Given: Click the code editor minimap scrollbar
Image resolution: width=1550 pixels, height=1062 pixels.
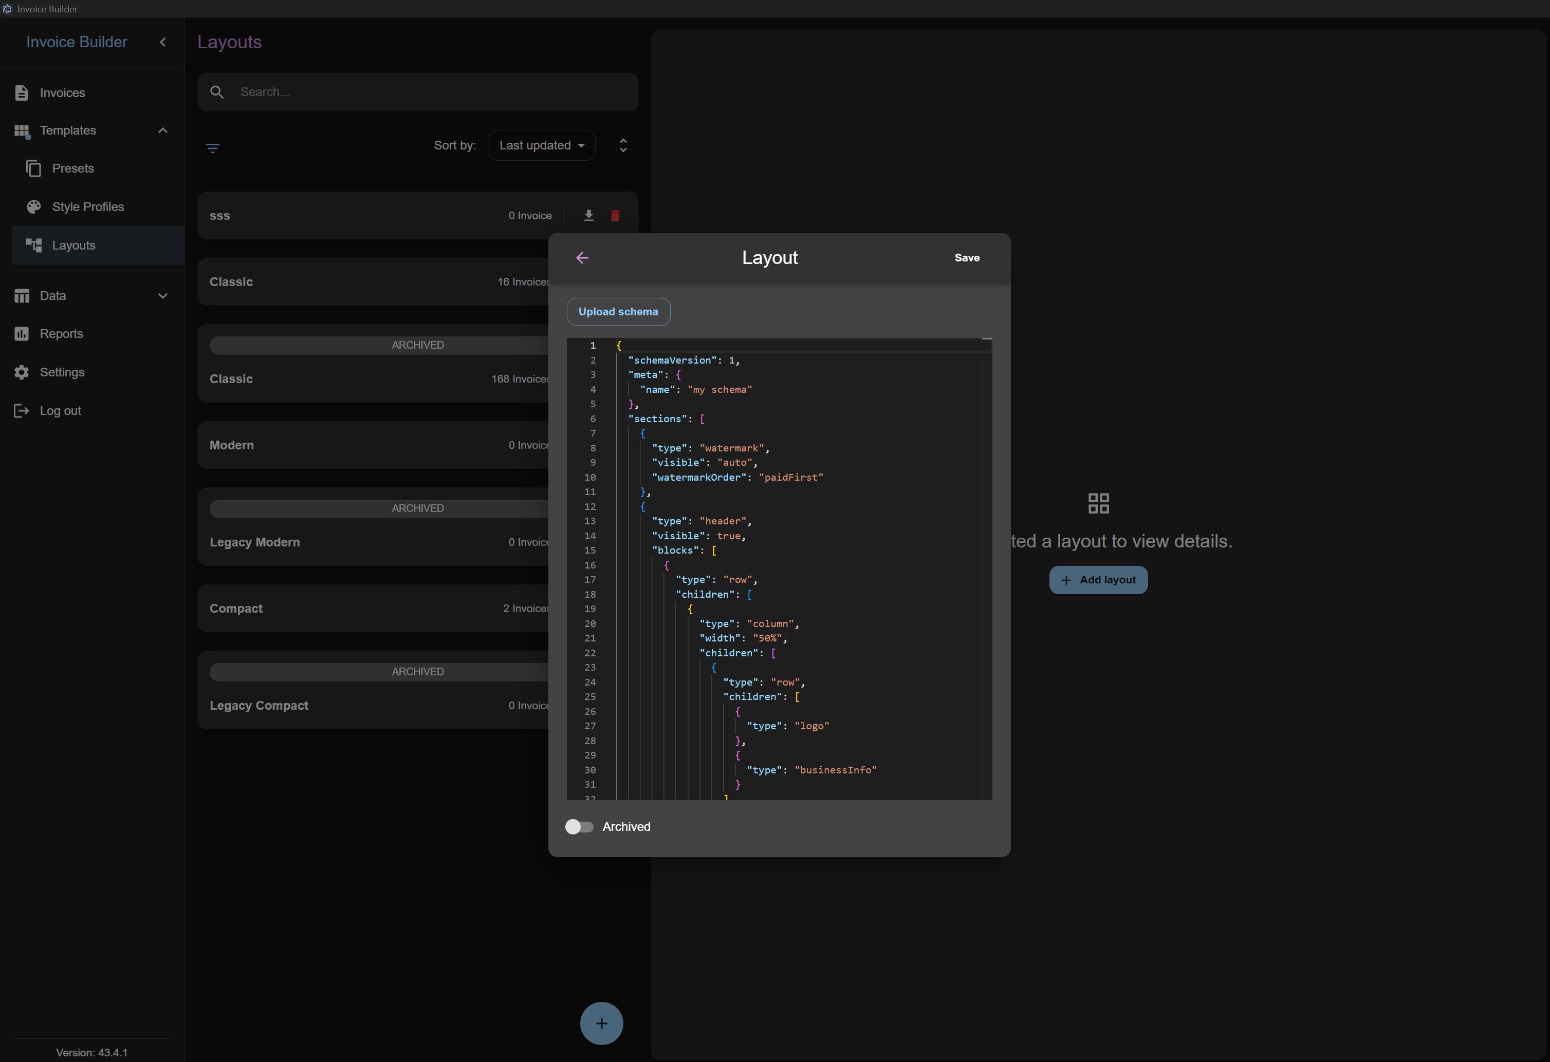Looking at the screenshot, I should 986,569.
